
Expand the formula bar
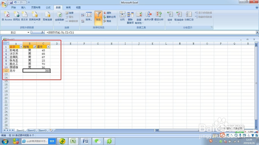[257, 32]
